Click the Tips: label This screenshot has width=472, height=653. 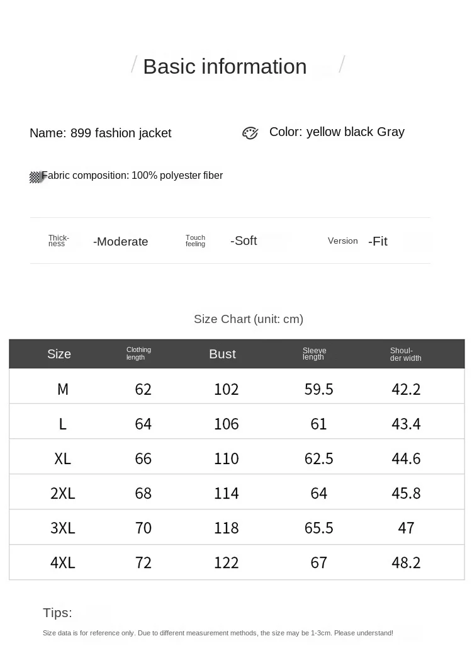[x=57, y=613]
